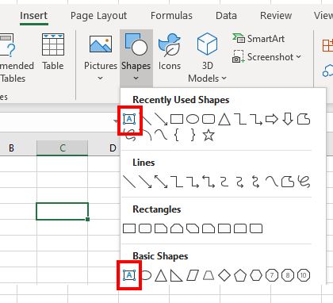Select oval in Recently Used Shapes
The image size is (333, 303).
pos(193,119)
